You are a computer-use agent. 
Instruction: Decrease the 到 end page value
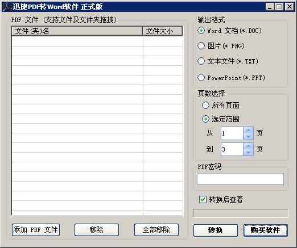pos(248,153)
